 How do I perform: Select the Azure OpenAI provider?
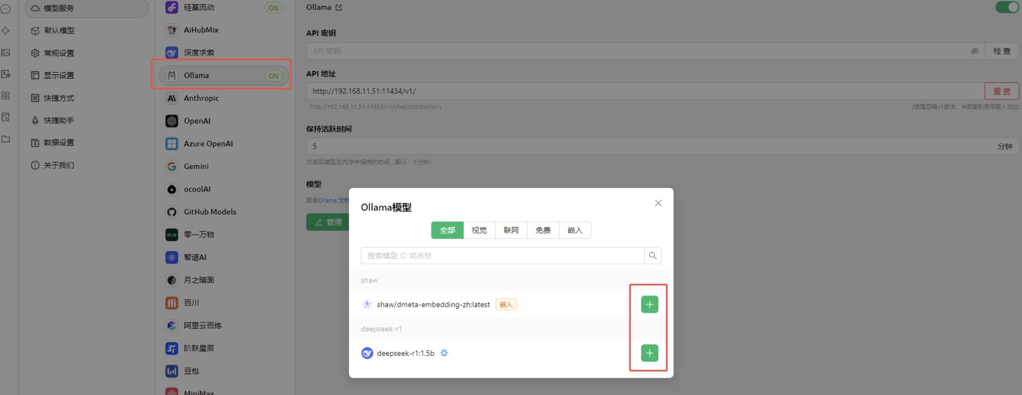point(224,144)
